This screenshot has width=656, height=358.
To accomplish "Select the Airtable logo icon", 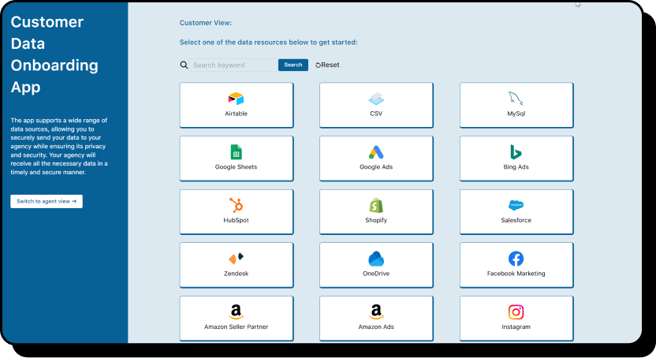I will [236, 99].
